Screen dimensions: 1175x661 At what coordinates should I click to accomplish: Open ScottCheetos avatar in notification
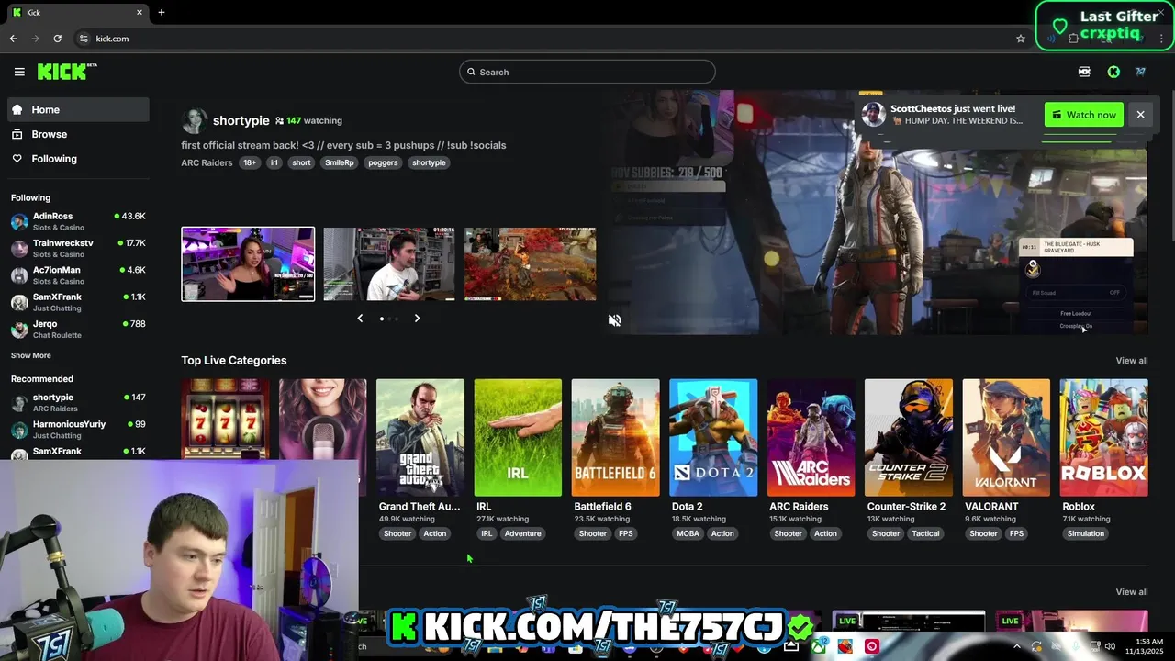click(873, 115)
